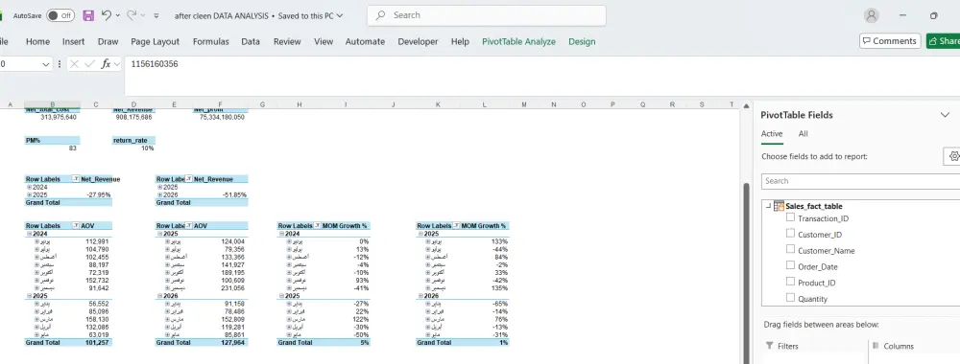Click the Sales_fact_table table icon
This screenshot has height=364, width=960.
coord(779,207)
